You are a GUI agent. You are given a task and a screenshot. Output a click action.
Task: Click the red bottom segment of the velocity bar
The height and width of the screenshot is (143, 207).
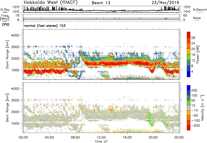coord(189,128)
